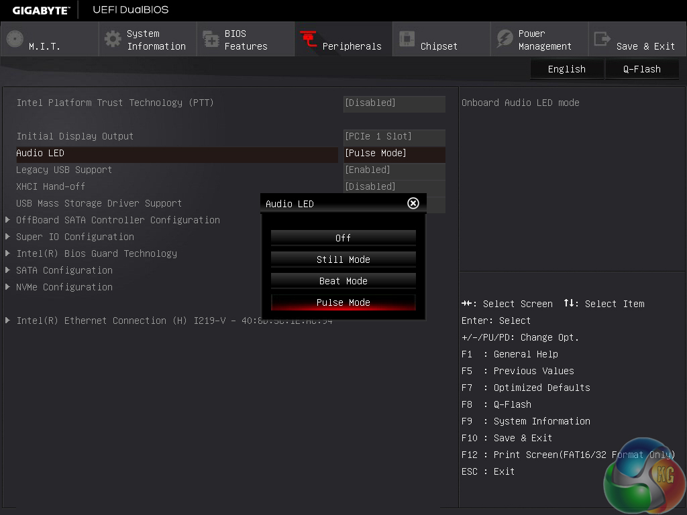This screenshot has width=687, height=515.
Task: Click F12 Print Screen hint
Action: (x=568, y=455)
